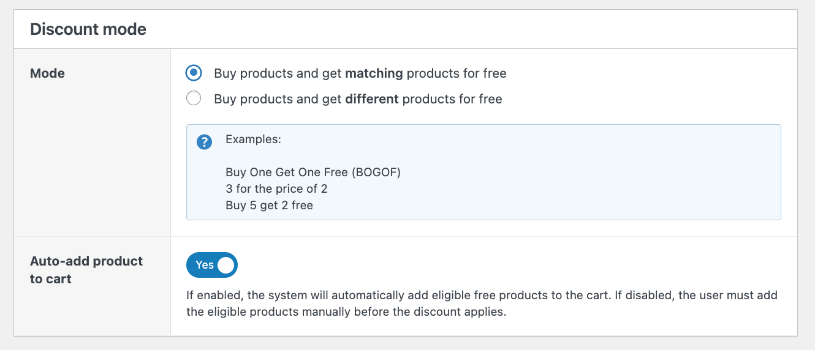This screenshot has height=350, width=815.
Task: Select the matching products radio button
Action: coord(194,73)
